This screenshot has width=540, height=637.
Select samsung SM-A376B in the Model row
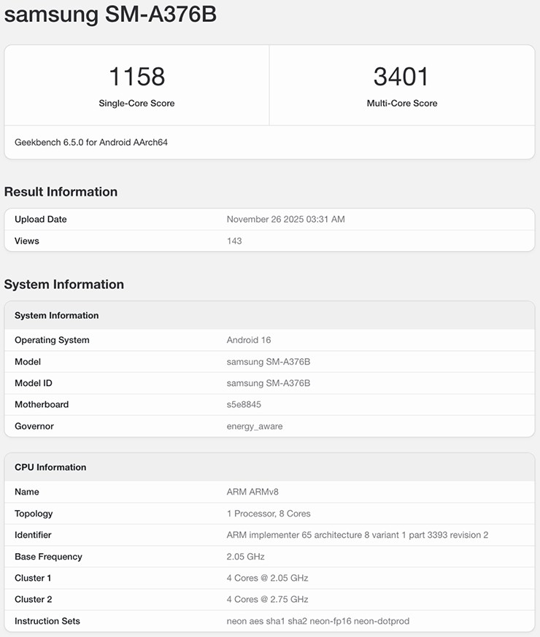pyautogui.click(x=268, y=362)
